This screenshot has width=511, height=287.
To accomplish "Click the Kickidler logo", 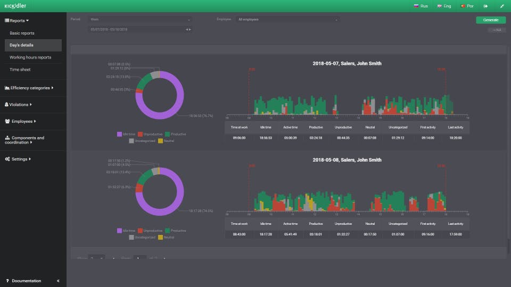I will coord(15,6).
